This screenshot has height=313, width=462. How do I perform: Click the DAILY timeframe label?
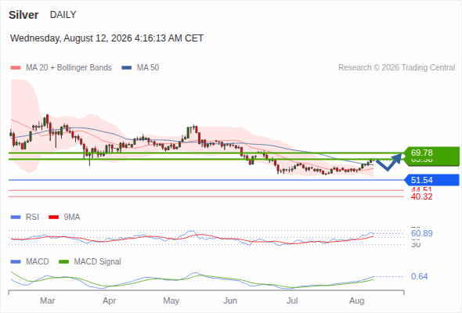click(63, 15)
